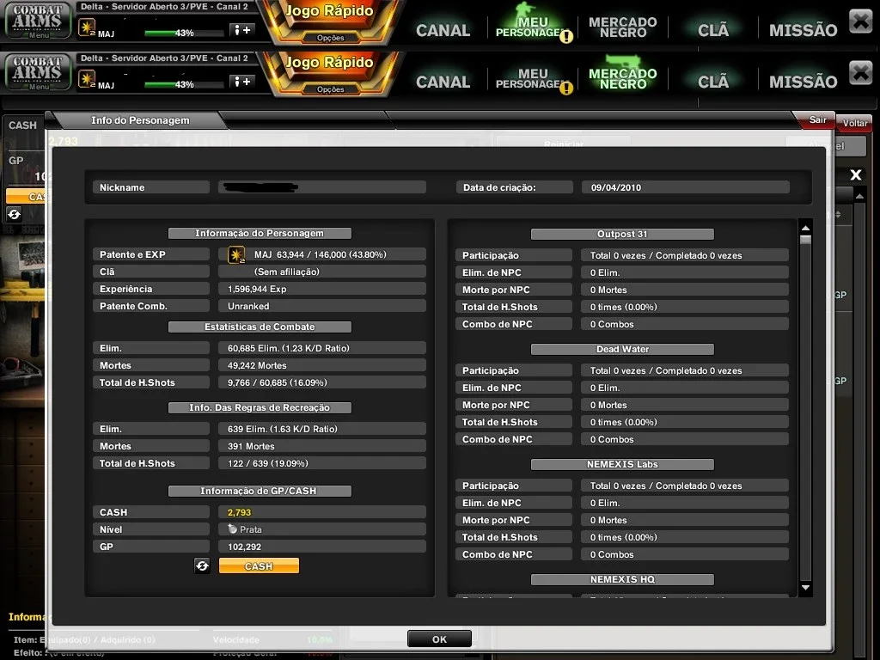Click stats list scrollbar thumb
The width and height of the screenshot is (880, 660).
(805, 241)
